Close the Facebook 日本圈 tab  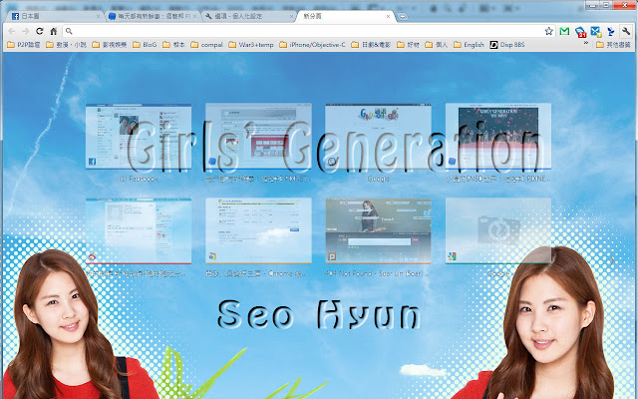coord(98,16)
